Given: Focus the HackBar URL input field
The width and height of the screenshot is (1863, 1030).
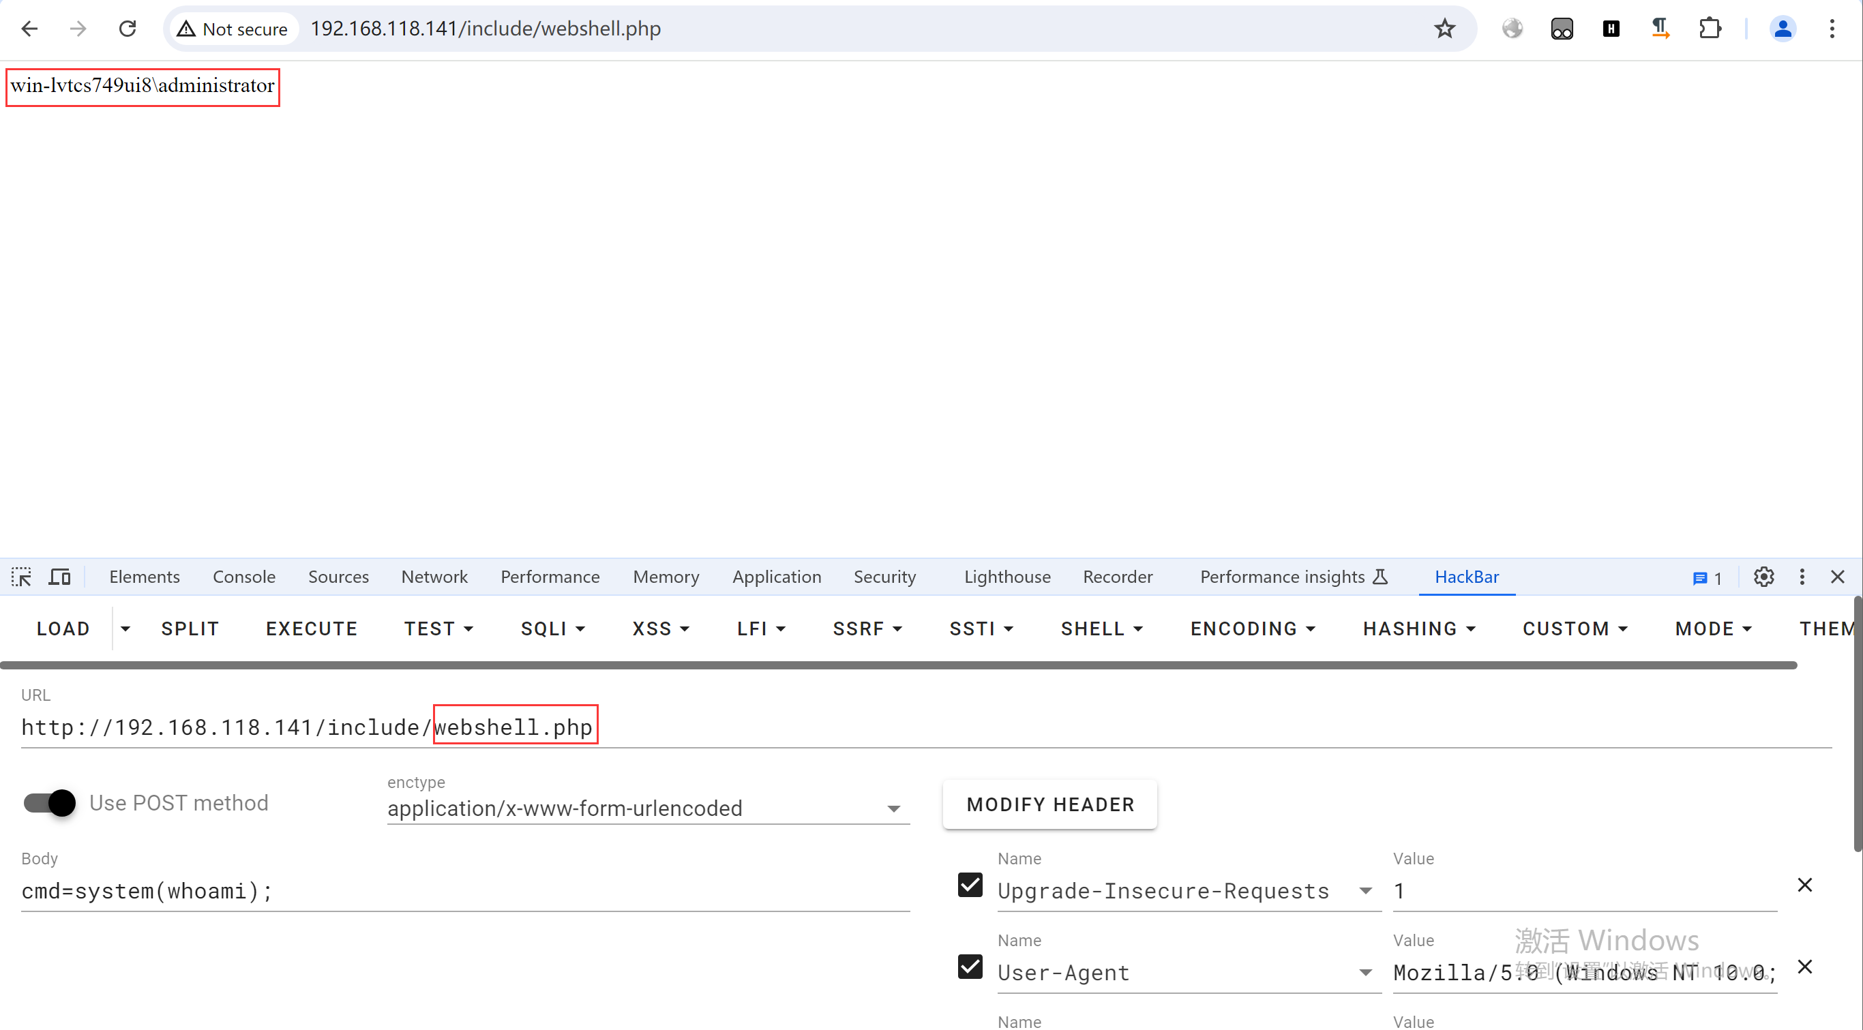Looking at the screenshot, I should click(x=926, y=727).
